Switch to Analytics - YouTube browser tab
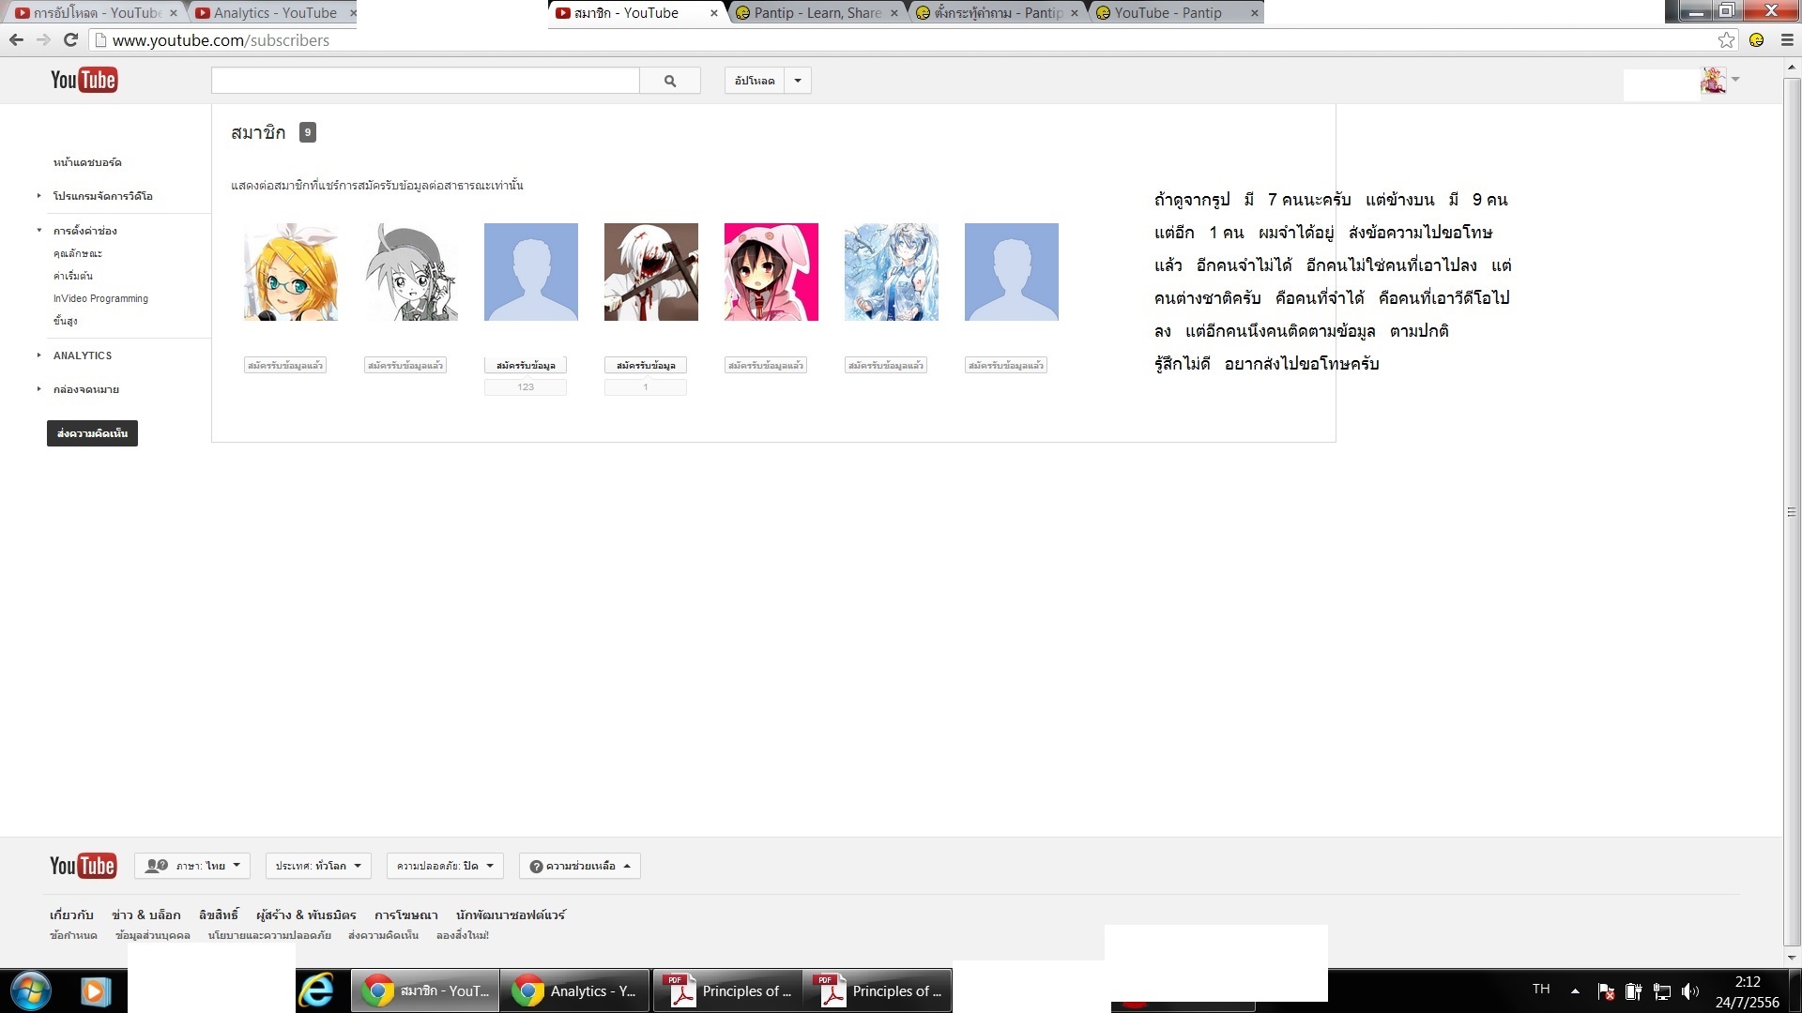The width and height of the screenshot is (1802, 1013). [275, 13]
